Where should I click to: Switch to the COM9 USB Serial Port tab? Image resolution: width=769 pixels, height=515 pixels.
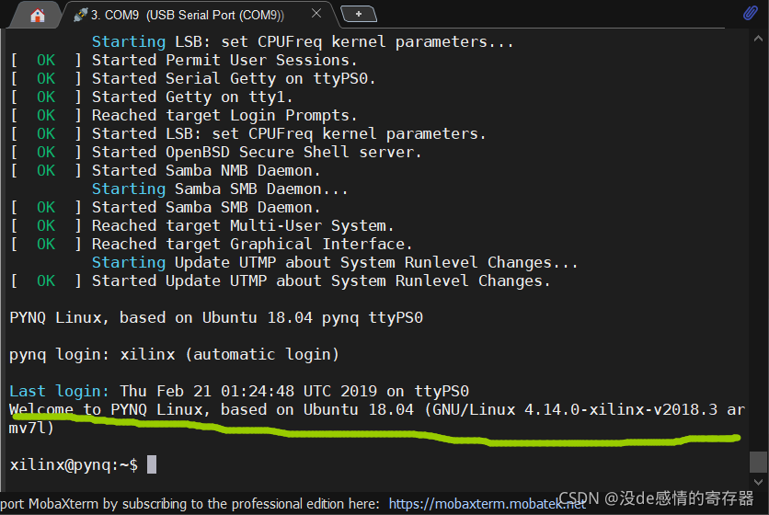click(x=187, y=16)
